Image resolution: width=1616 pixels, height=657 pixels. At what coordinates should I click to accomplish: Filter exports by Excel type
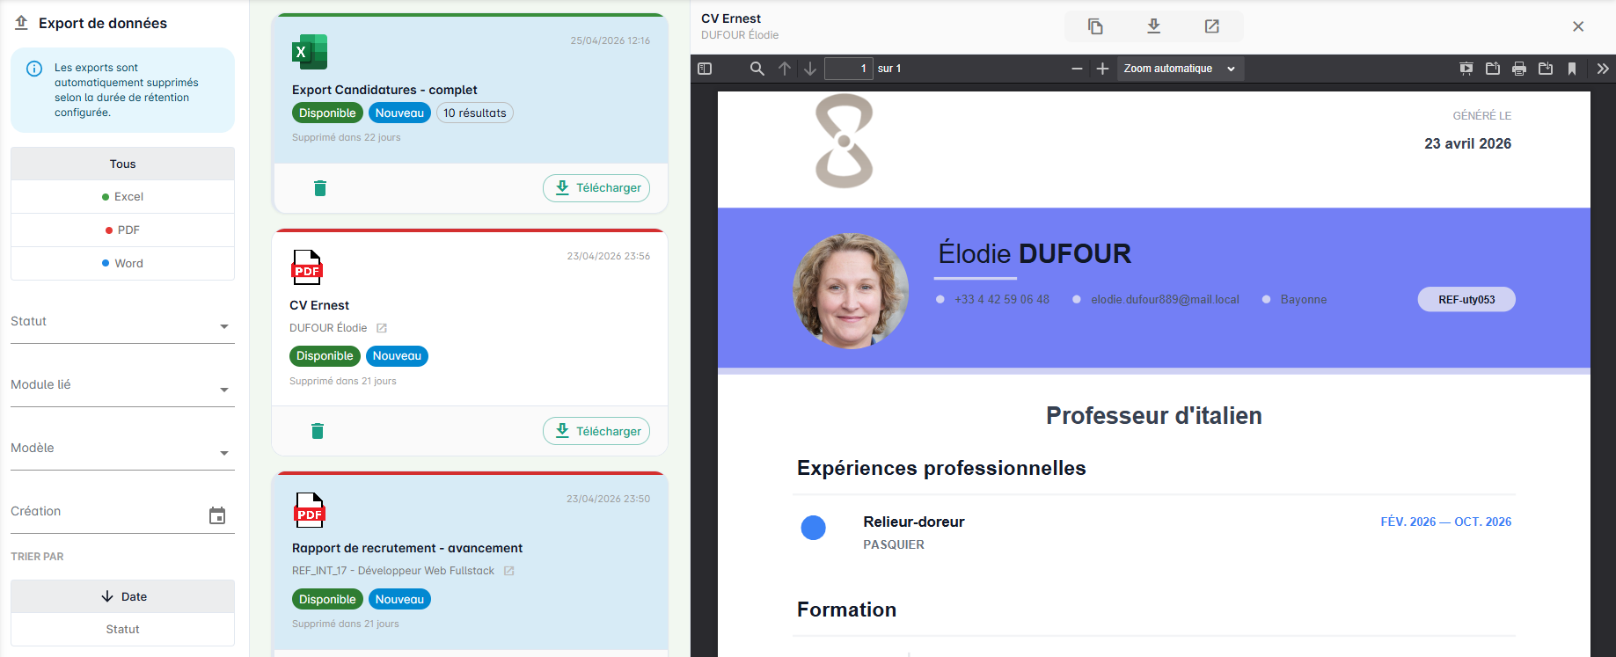pyautogui.click(x=122, y=197)
